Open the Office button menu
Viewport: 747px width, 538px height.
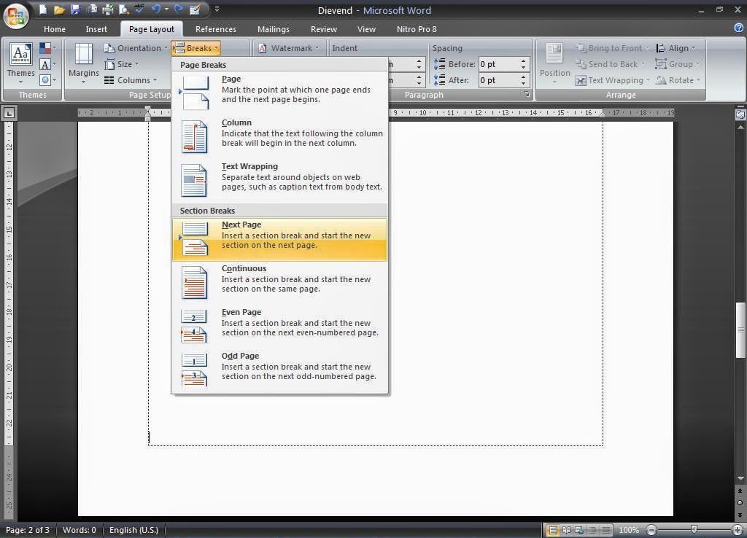tap(16, 16)
